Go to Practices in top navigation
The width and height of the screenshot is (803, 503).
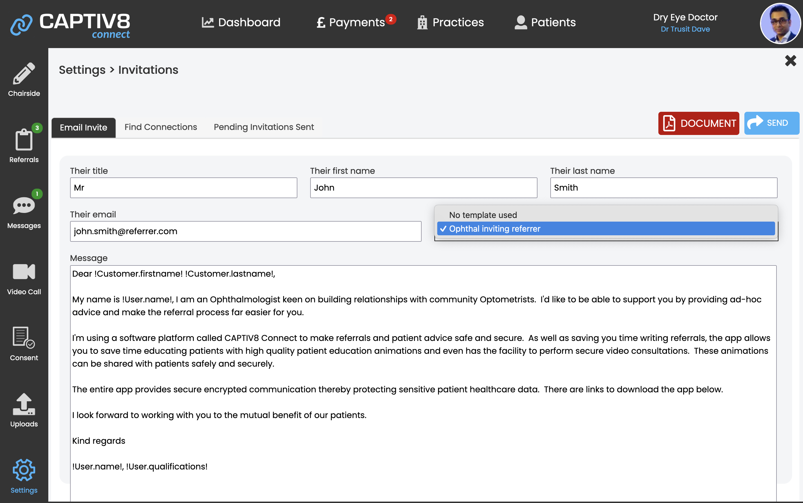click(x=450, y=22)
